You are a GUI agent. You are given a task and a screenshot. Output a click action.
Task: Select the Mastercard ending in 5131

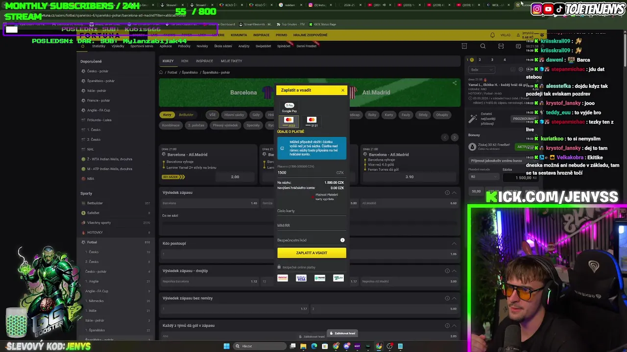coord(312,121)
